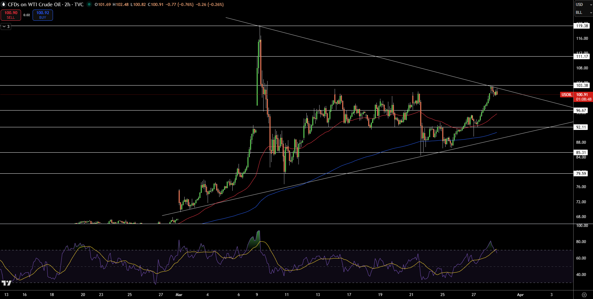
Task: Select the 119.38 horizontal line price label
Action: click(582, 26)
